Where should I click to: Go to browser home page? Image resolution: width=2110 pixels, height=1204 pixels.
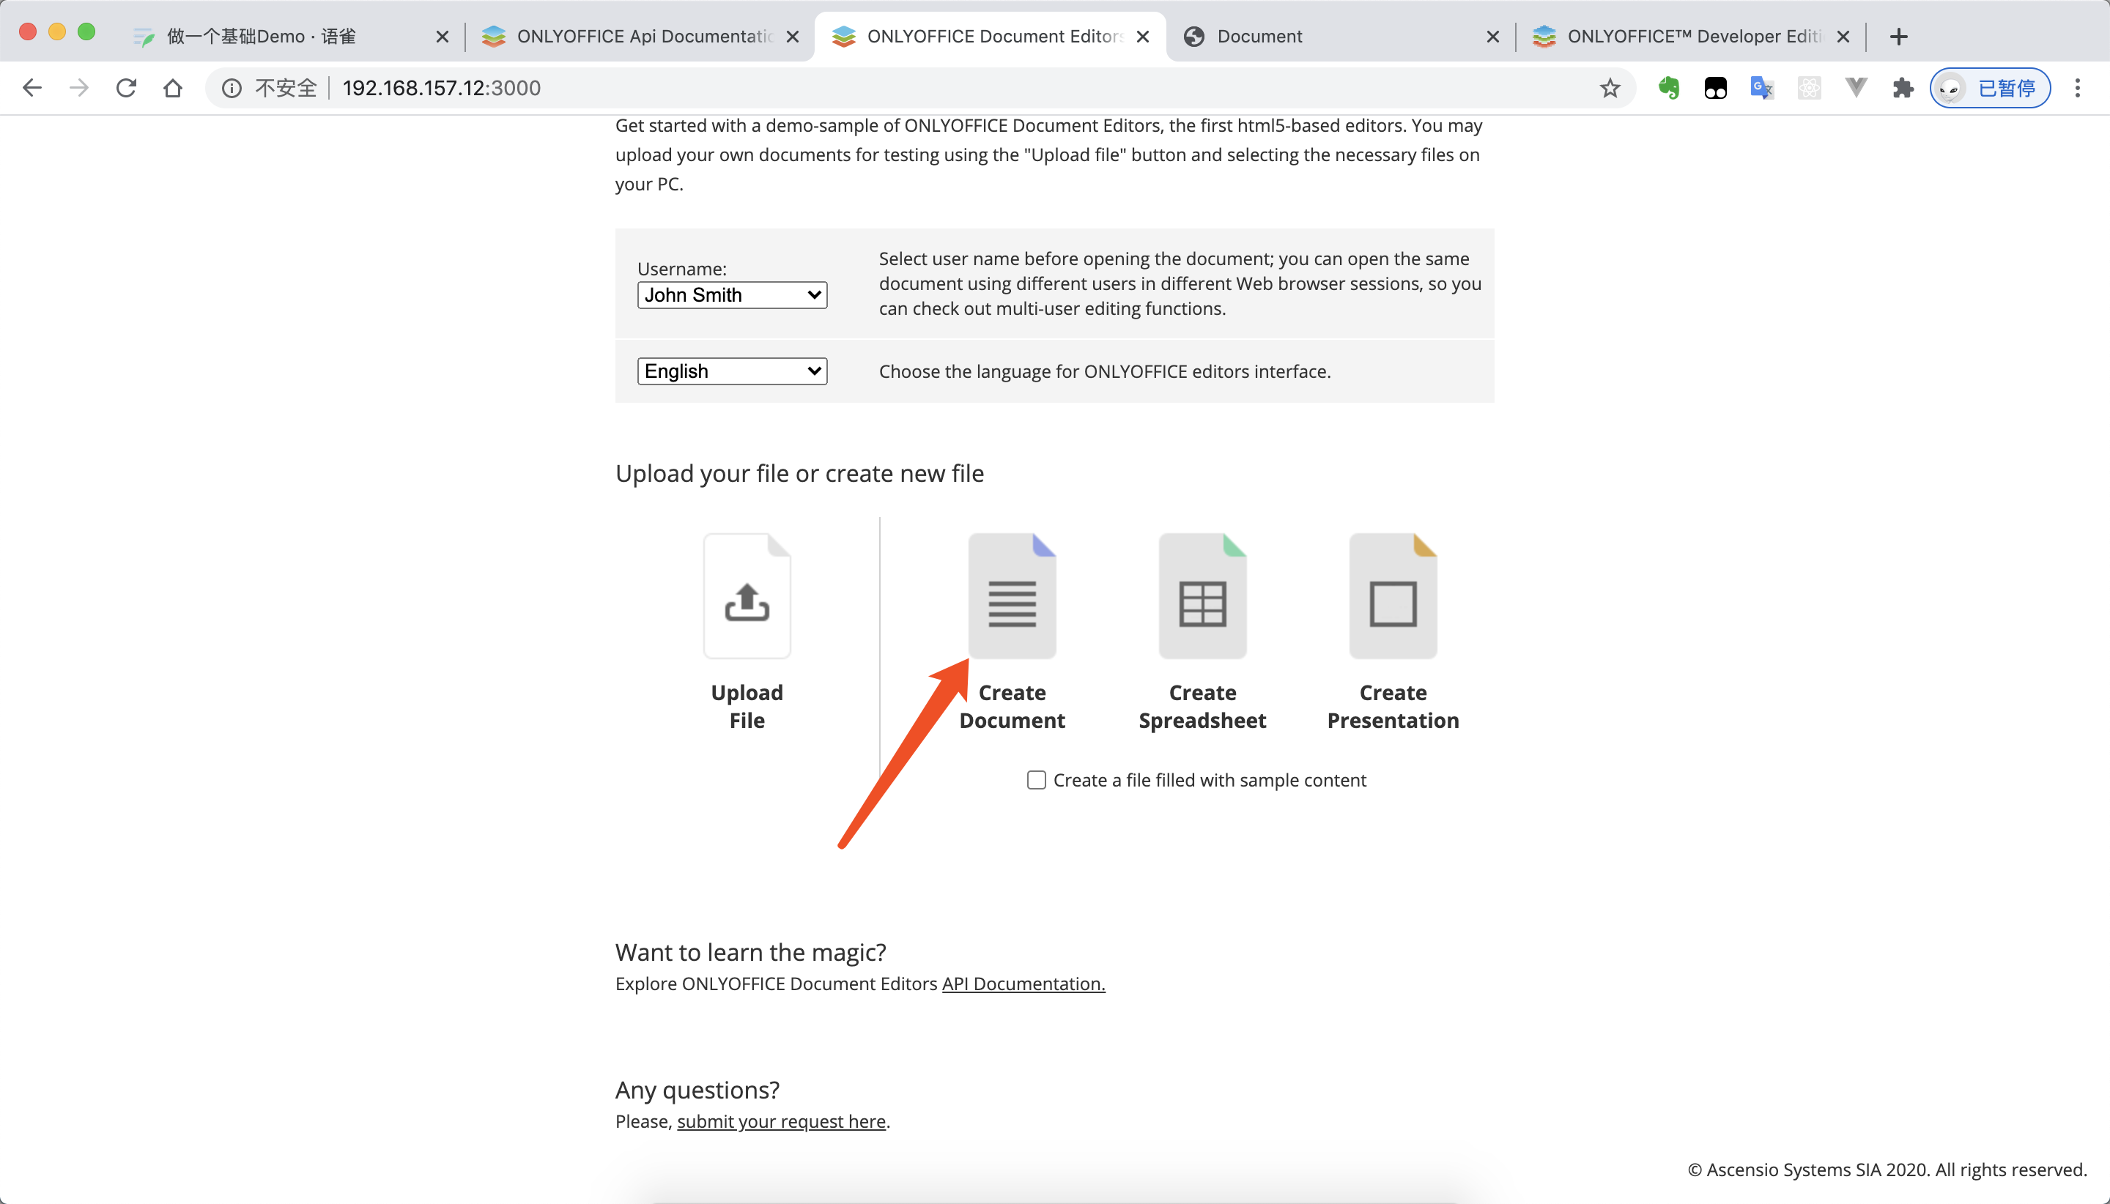[172, 88]
